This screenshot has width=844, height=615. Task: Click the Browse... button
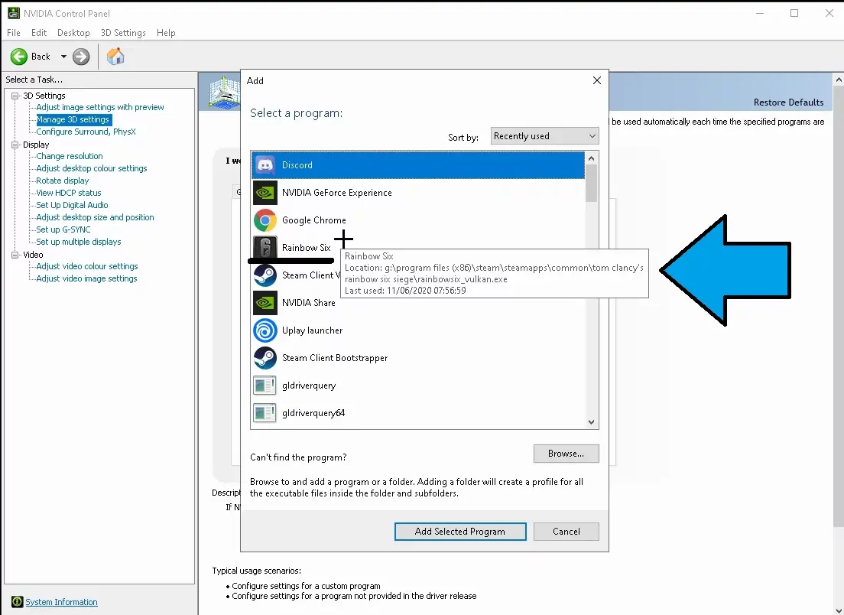566,454
